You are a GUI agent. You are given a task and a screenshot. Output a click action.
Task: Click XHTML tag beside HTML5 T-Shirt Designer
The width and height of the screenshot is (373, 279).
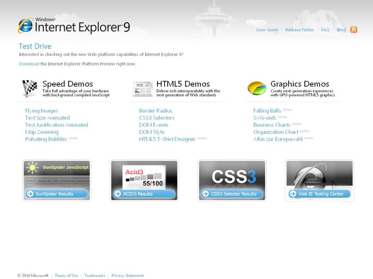click(202, 138)
